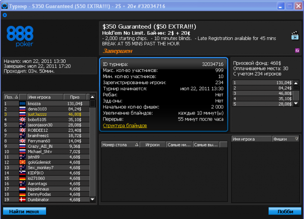304x219 pixels.
Task: Click the prize payouts scrollbar thumb
Action: coord(296,88)
